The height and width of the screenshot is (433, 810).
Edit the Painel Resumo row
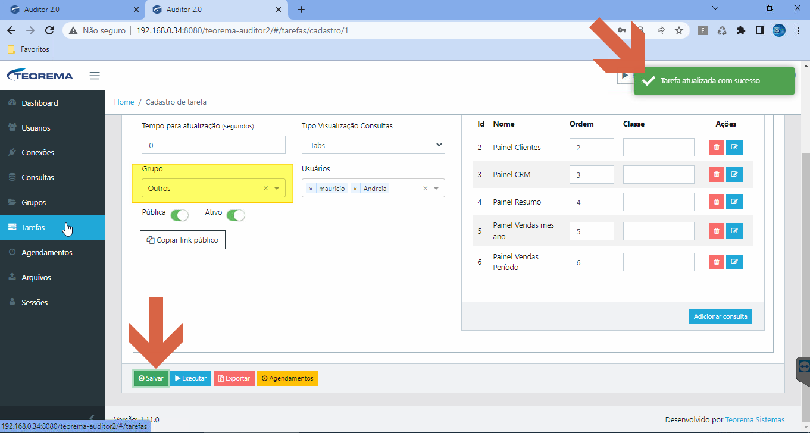734,202
